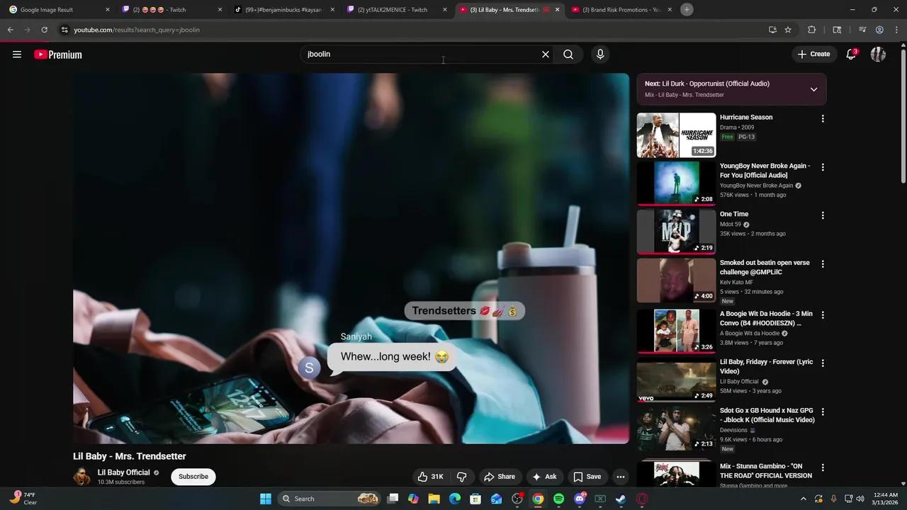Open options for Hurricane Season
The image size is (907, 510).
click(823, 119)
